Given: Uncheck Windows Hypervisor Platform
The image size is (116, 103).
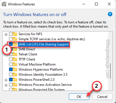Looking at the screenshot, I should pos(11,70).
